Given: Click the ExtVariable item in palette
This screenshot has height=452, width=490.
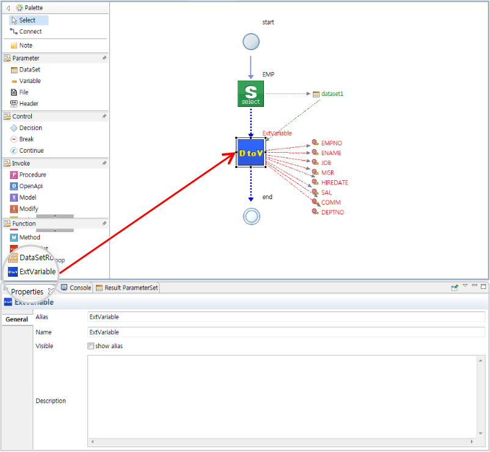Looking at the screenshot, I should pos(37,271).
